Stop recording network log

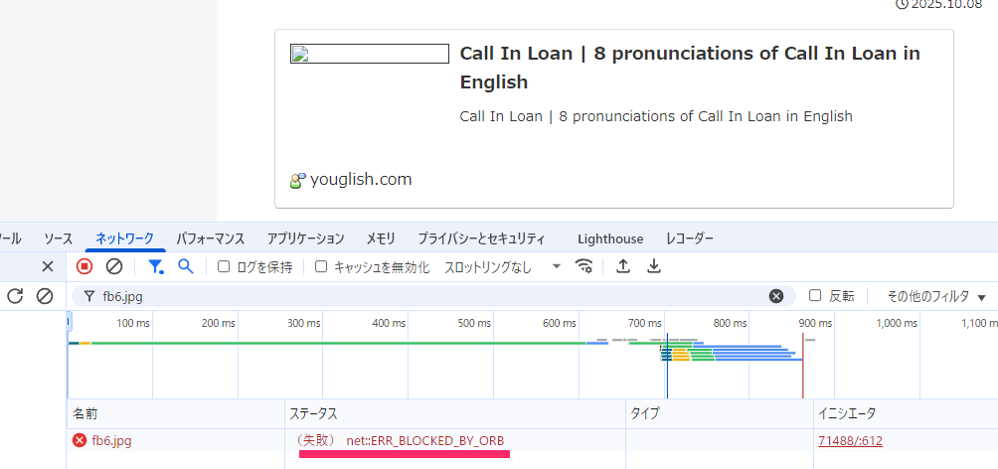[84, 266]
